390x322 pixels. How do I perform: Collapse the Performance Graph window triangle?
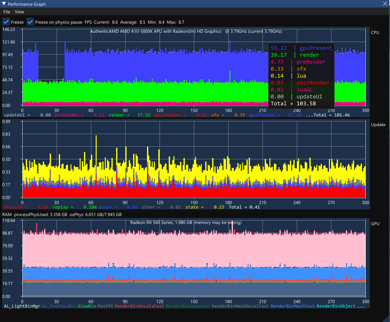(x=4, y=4)
